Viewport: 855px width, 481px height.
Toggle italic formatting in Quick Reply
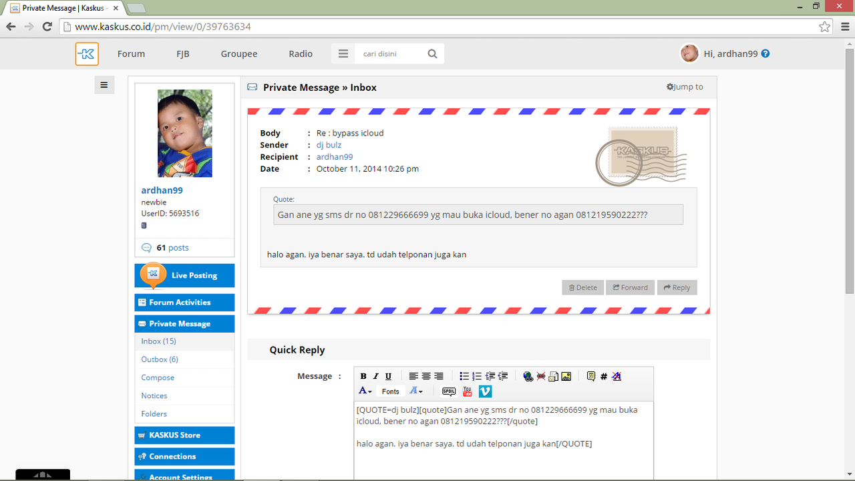[x=376, y=376]
